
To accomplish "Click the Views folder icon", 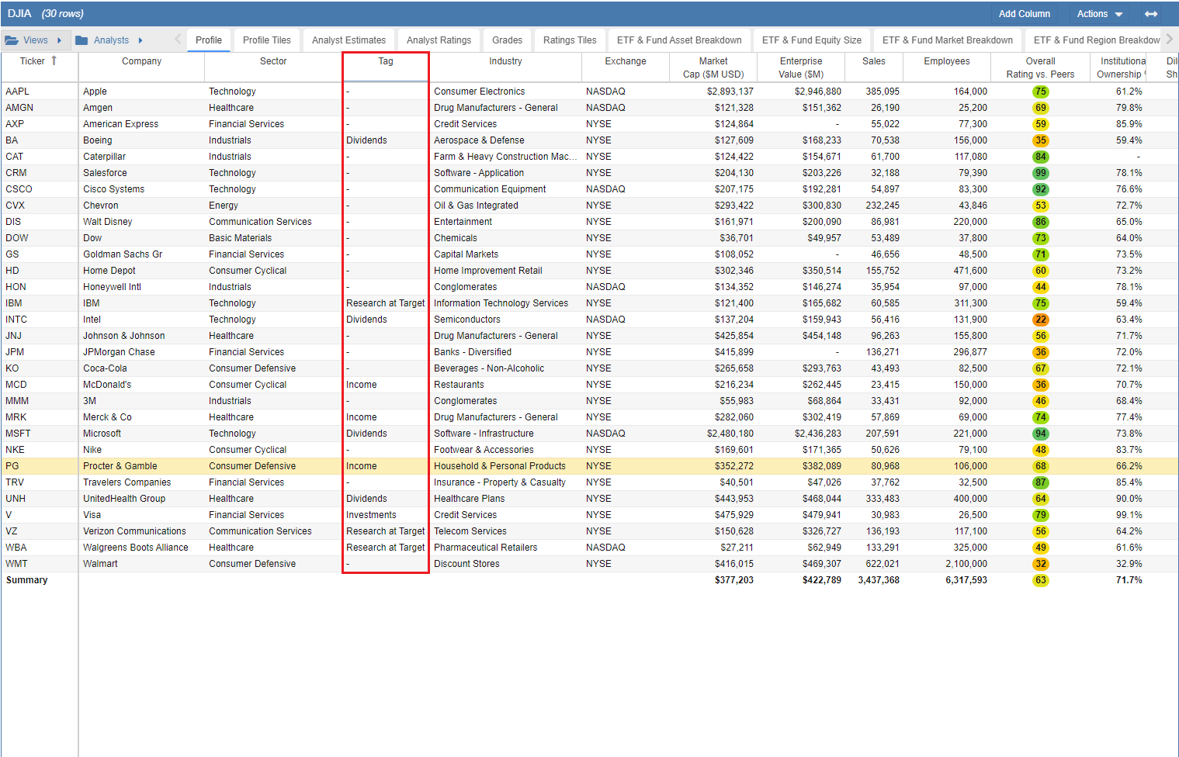I will (x=12, y=40).
